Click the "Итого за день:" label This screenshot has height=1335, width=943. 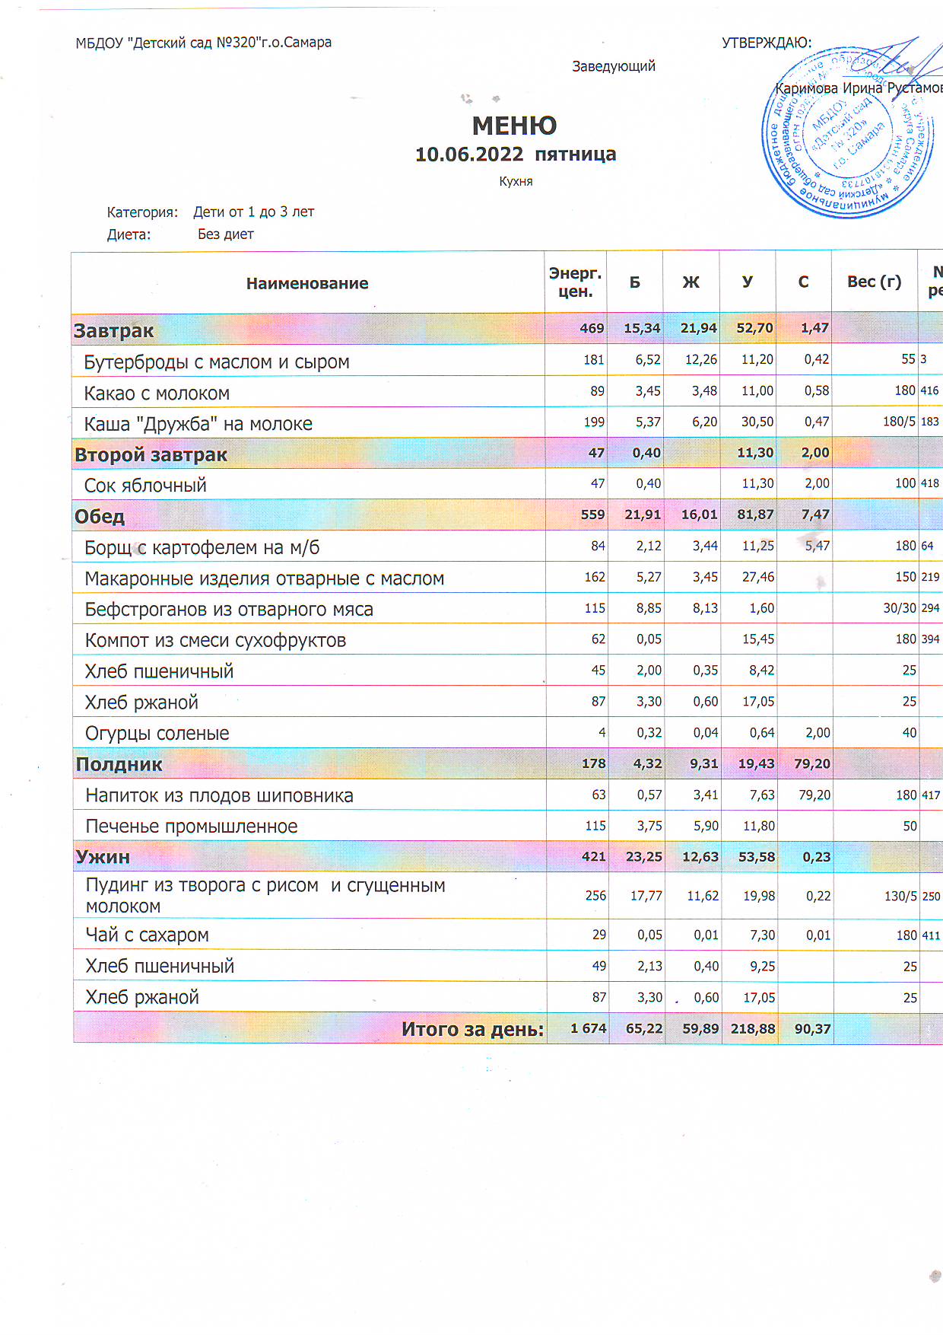coord(472,1029)
